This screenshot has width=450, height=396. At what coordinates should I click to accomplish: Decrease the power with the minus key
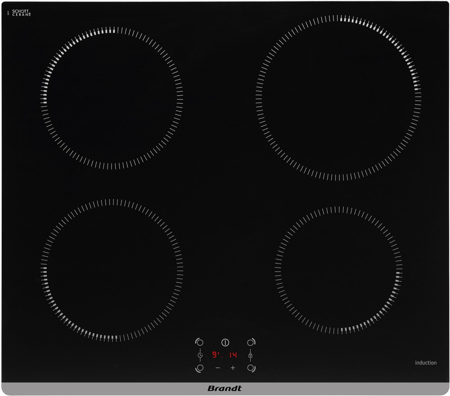[218, 368]
